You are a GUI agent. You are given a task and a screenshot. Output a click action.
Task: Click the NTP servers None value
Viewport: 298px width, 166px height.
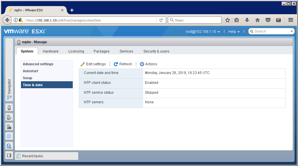[x=149, y=102]
